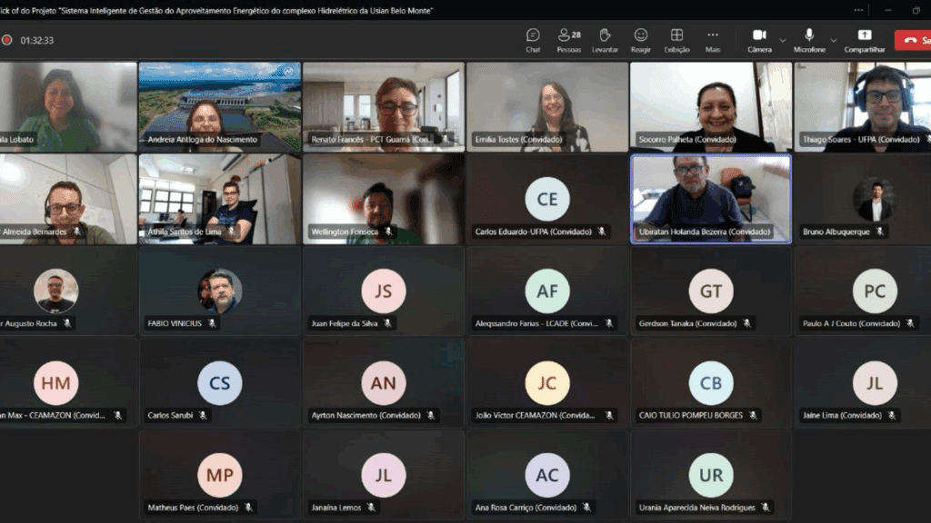Click muted mic icon on Carlos Sarubi tile
This screenshot has height=523, width=931.
click(203, 416)
